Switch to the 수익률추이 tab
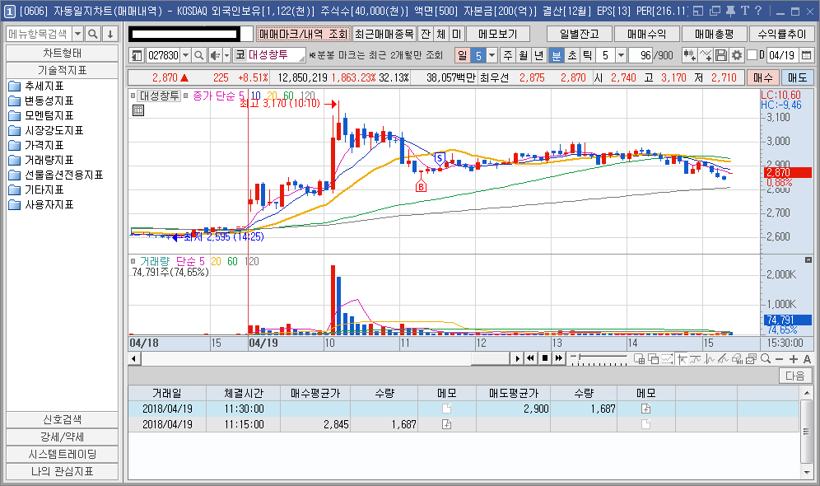 tap(782, 34)
